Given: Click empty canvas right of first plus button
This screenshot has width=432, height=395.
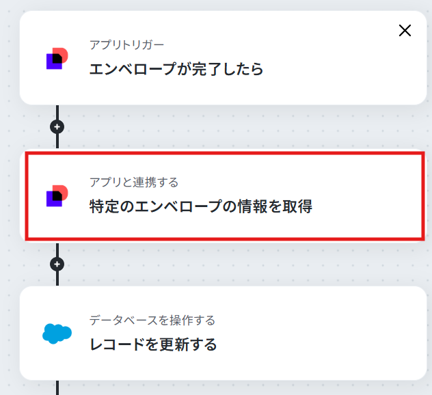Looking at the screenshot, I should [220, 126].
